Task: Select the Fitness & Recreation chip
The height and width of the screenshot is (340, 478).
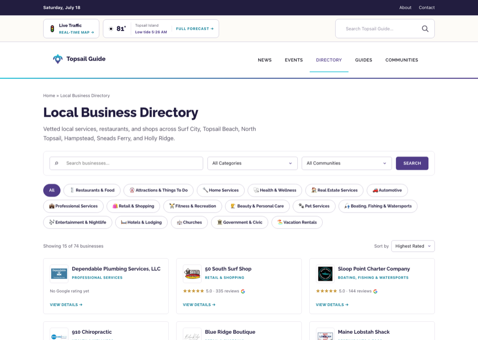Action: 193,206
